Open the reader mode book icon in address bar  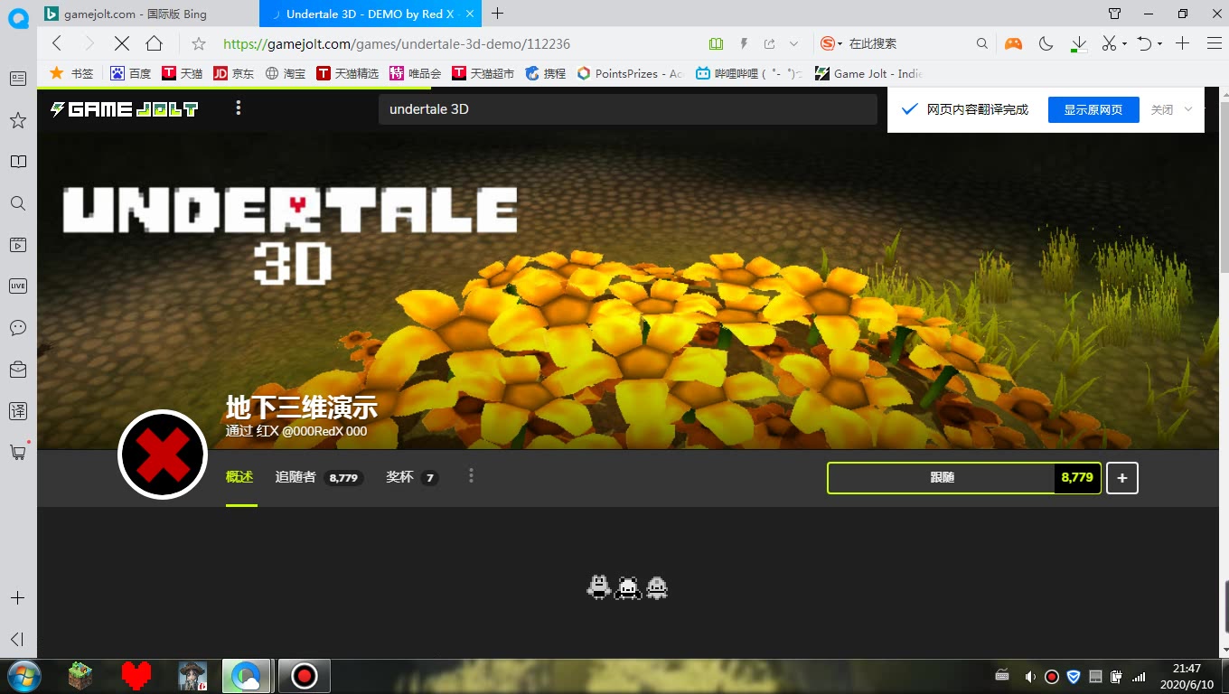pos(717,43)
